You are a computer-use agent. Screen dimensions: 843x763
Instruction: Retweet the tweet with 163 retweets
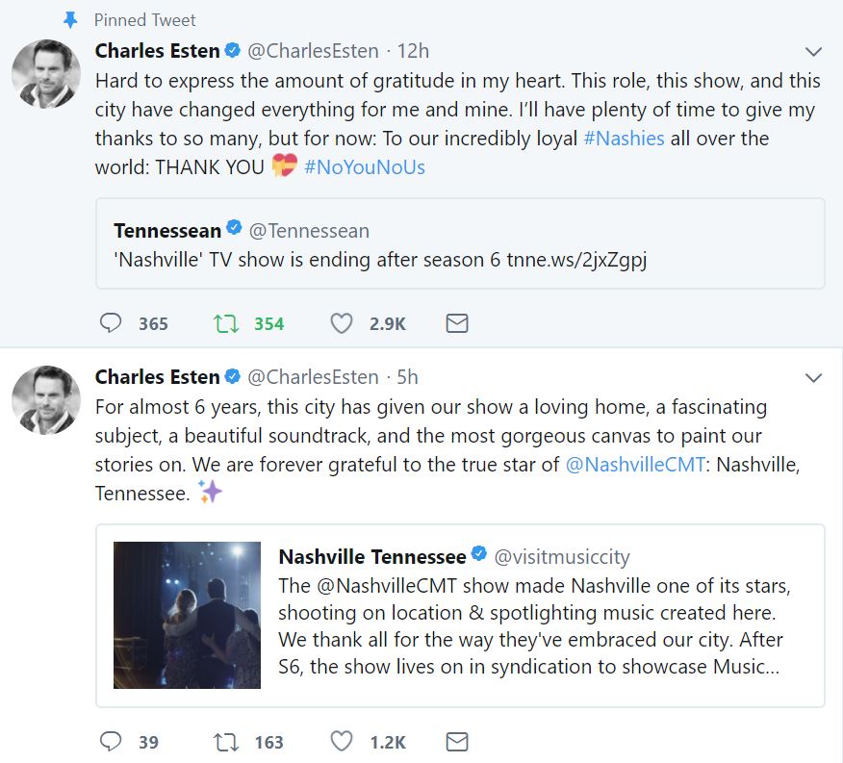coord(226,742)
